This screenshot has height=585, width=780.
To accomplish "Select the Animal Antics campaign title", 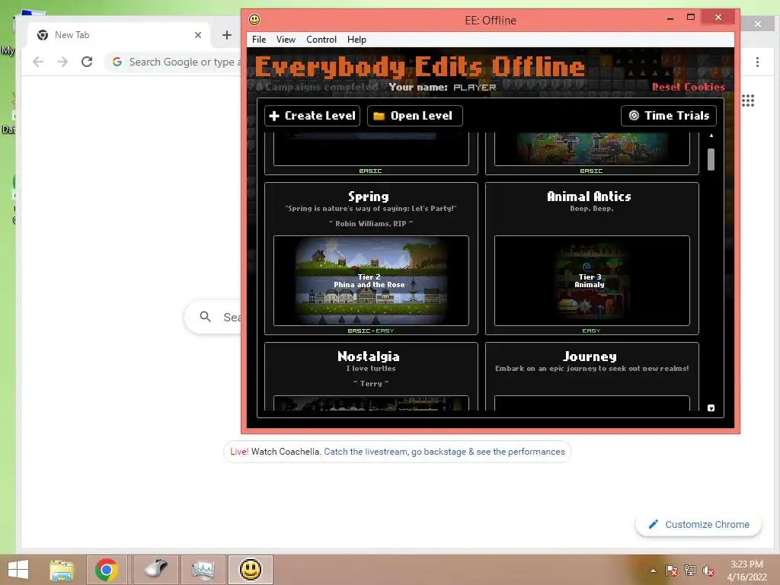I will coord(589,197).
